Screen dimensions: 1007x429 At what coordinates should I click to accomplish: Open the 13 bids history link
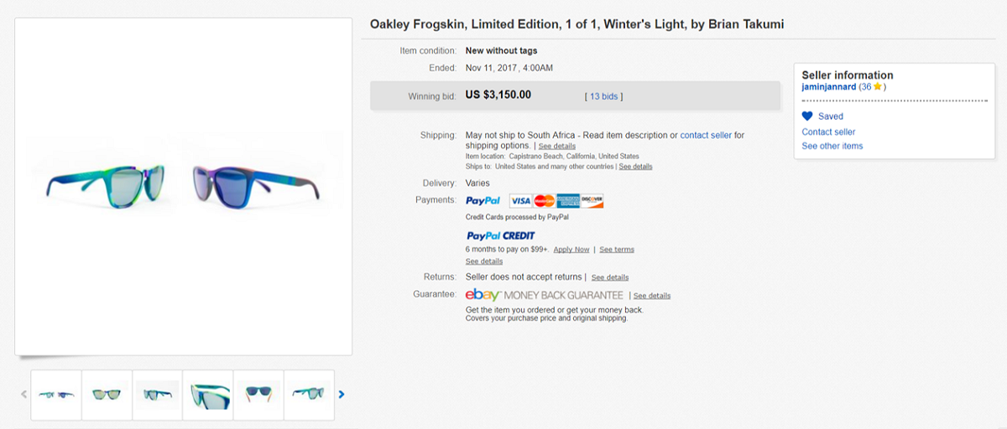[603, 96]
